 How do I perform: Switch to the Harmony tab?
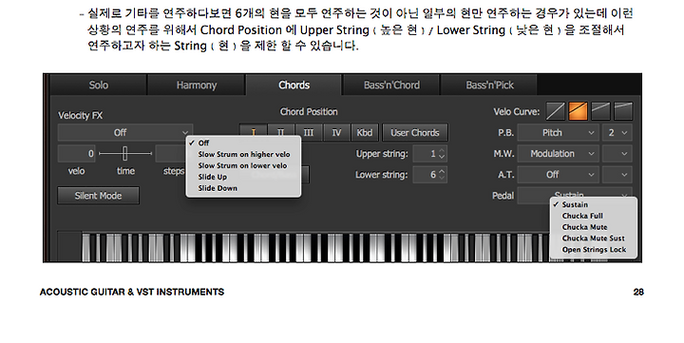[197, 86]
